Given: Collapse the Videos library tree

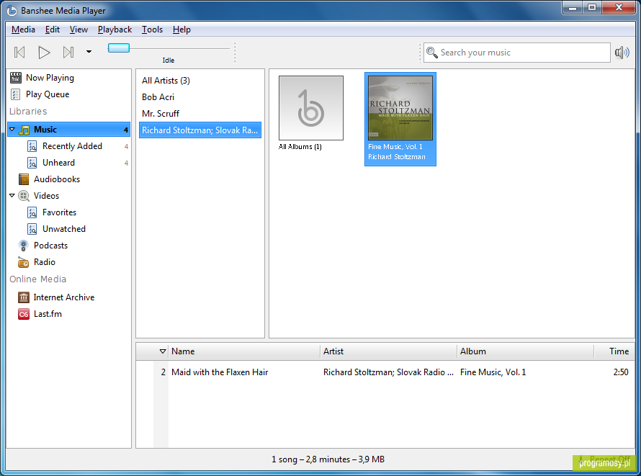Looking at the screenshot, I should pos(12,196).
